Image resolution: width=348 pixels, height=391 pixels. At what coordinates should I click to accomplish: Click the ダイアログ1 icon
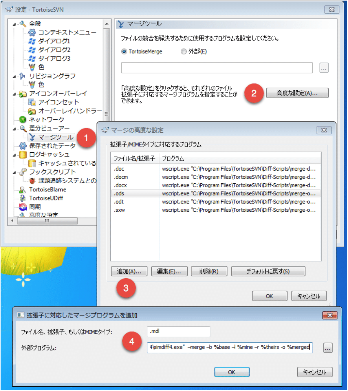(32, 41)
